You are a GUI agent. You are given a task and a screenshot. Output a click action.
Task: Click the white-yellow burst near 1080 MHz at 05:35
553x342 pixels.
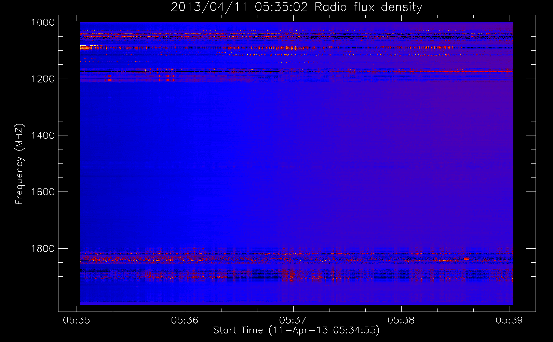[83, 45]
